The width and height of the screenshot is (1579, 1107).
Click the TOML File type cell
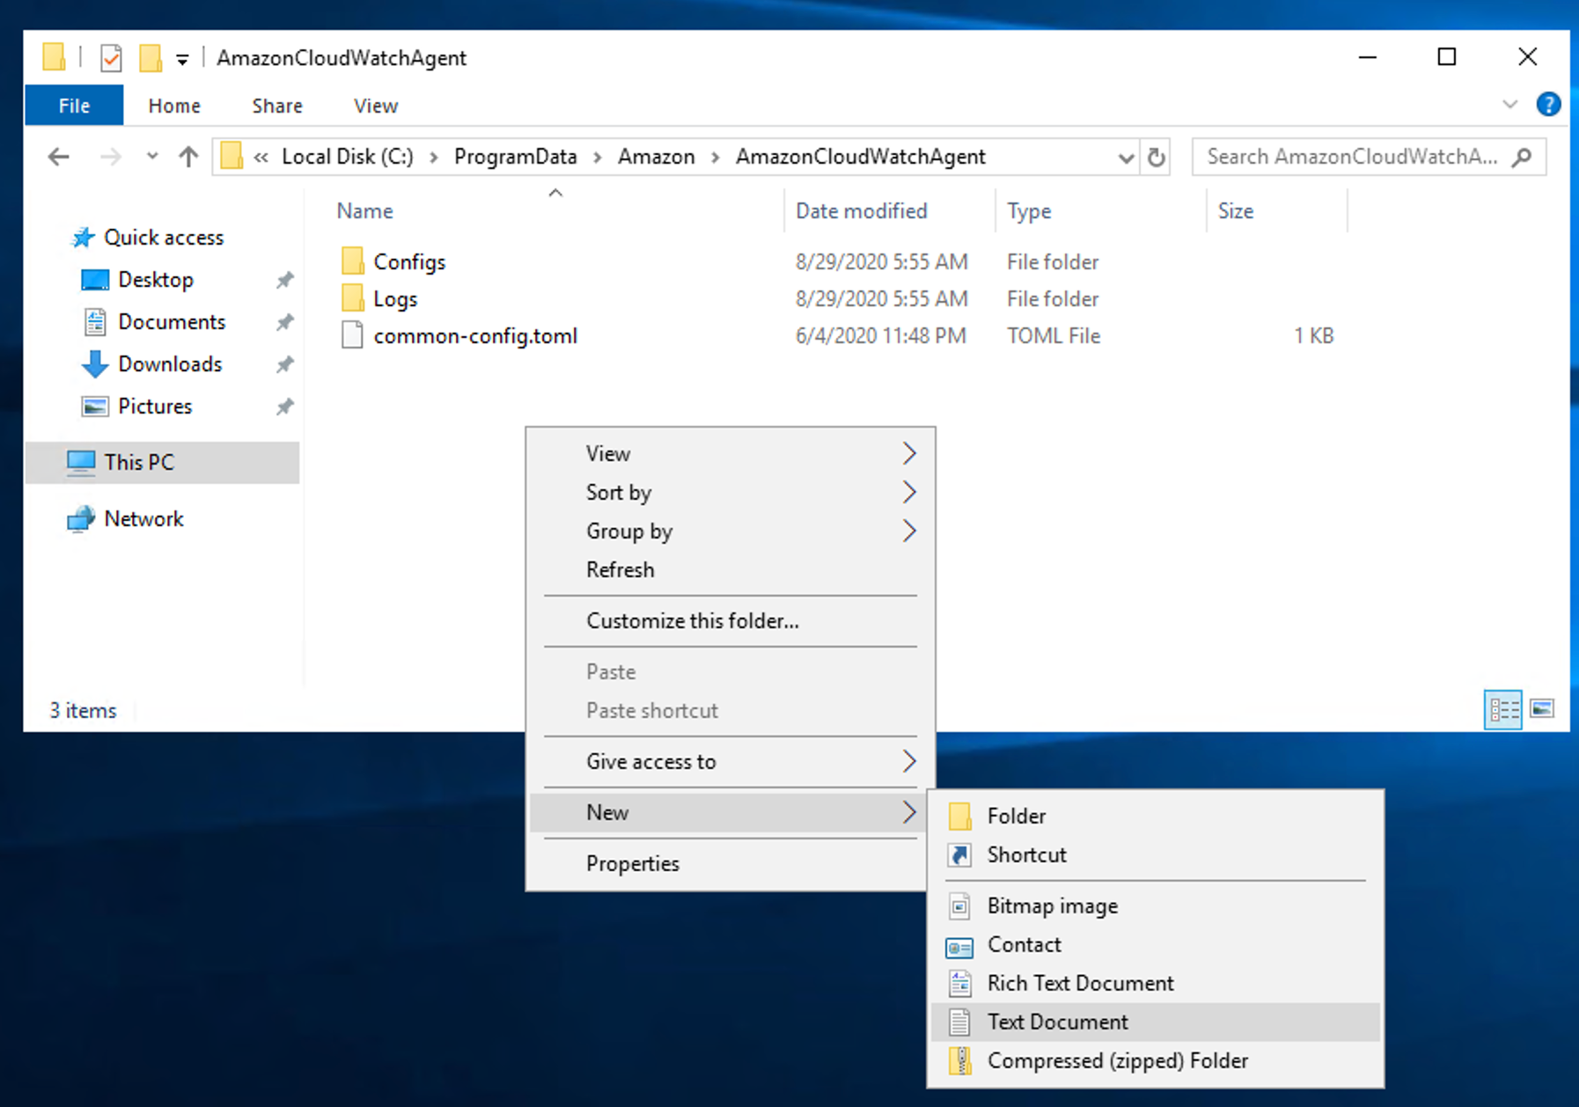[x=1054, y=335]
